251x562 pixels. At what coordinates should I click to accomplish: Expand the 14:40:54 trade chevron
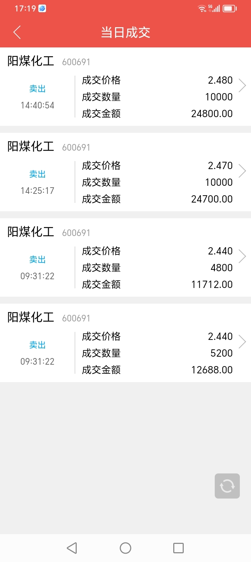(242, 85)
